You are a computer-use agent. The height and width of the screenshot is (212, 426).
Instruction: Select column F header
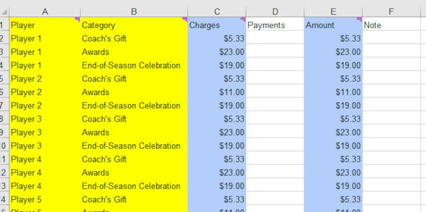click(392, 12)
